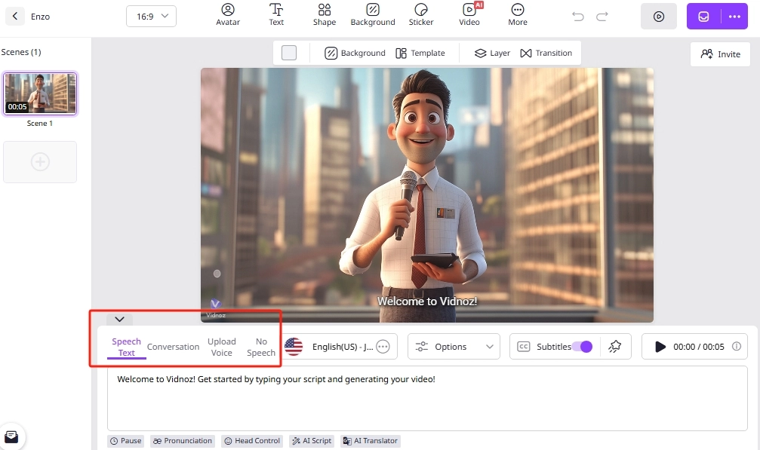The image size is (760, 450).
Task: Open the AI Translator tool
Action: (370, 440)
